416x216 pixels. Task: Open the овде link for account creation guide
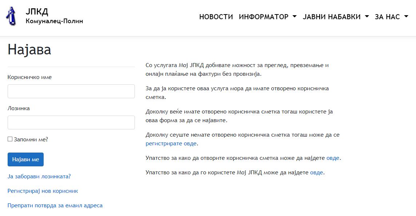333,158
